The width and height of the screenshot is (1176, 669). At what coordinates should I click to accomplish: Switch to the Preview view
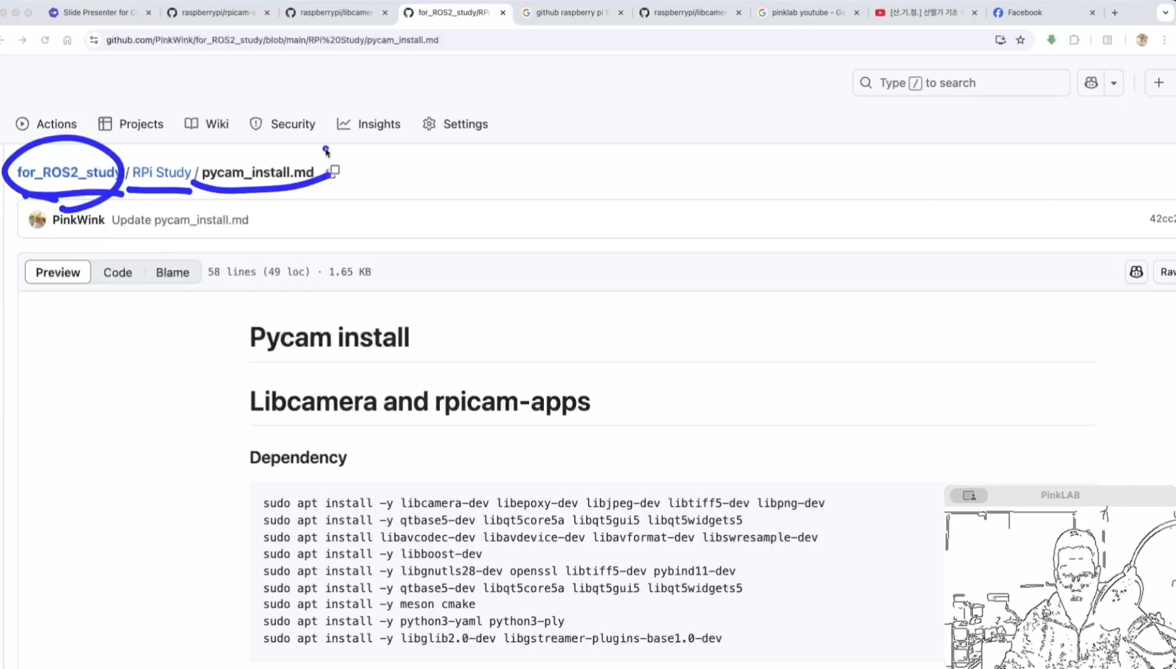click(58, 272)
